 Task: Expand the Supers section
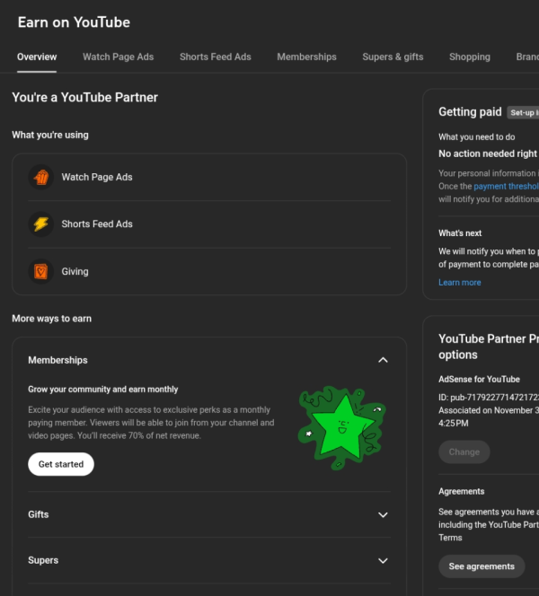(x=383, y=561)
